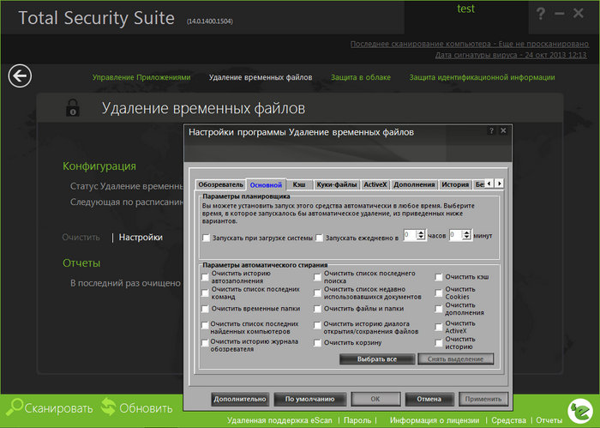Check Очистить список последних найденных компьютеров

pos(205,325)
